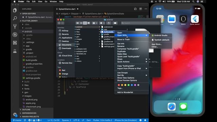The image size is (217, 122).
Task: Collapse the android folder in Explorer
Action: click(23, 32)
